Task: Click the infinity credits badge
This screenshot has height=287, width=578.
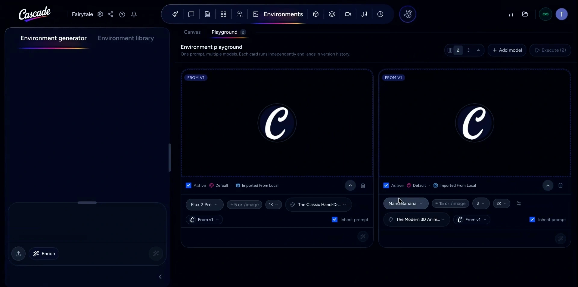Action: (545, 14)
